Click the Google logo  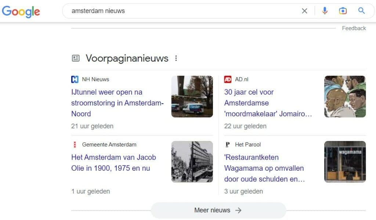[21, 11]
